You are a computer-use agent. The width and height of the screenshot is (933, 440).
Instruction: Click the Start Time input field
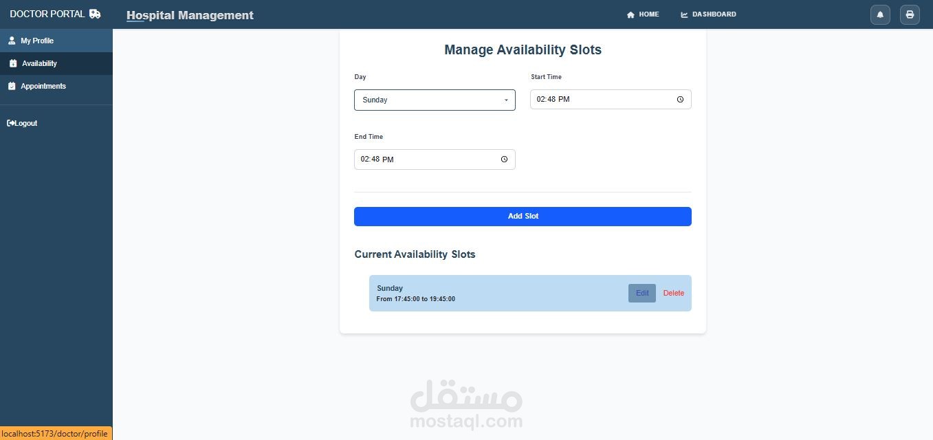611,99
